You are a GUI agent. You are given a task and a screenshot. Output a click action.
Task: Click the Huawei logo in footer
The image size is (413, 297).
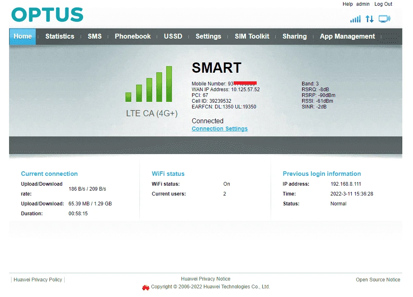pyautogui.click(x=146, y=288)
